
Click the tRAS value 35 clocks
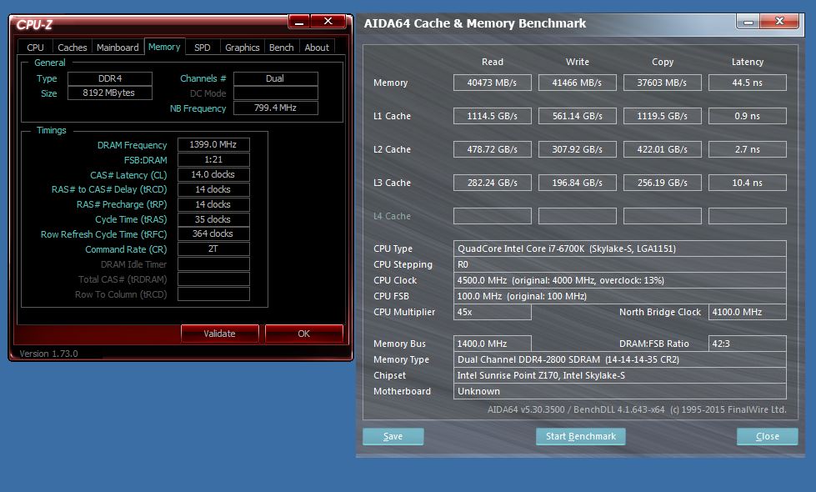tap(213, 219)
